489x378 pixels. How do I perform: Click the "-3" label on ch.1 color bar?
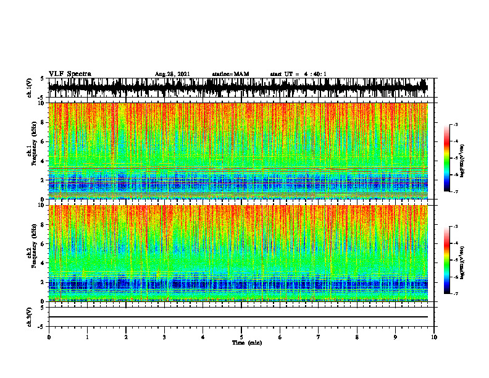456,124
